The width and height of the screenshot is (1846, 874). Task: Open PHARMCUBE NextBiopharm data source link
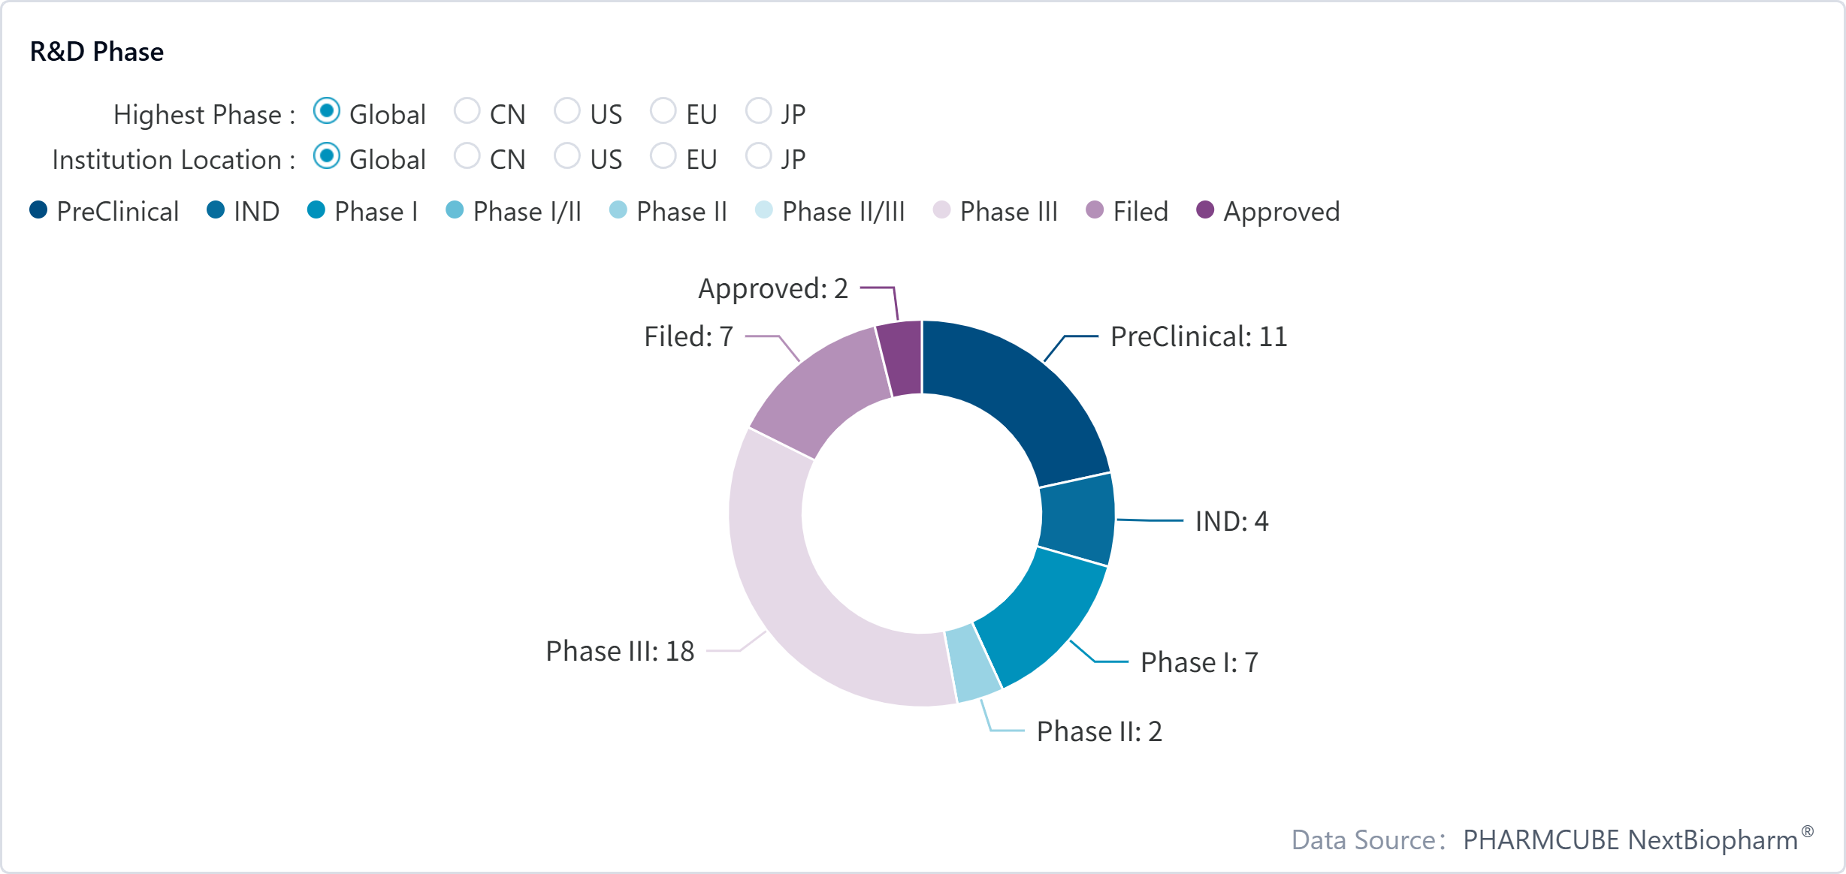(1630, 839)
